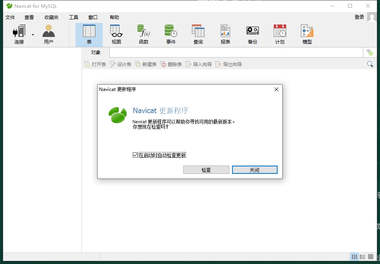Switch to detail view in status bar
Viewport: 380px width, 264px height.
click(371, 257)
